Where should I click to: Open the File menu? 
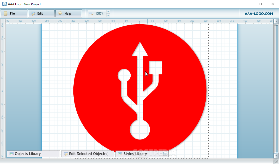(x=14, y=13)
